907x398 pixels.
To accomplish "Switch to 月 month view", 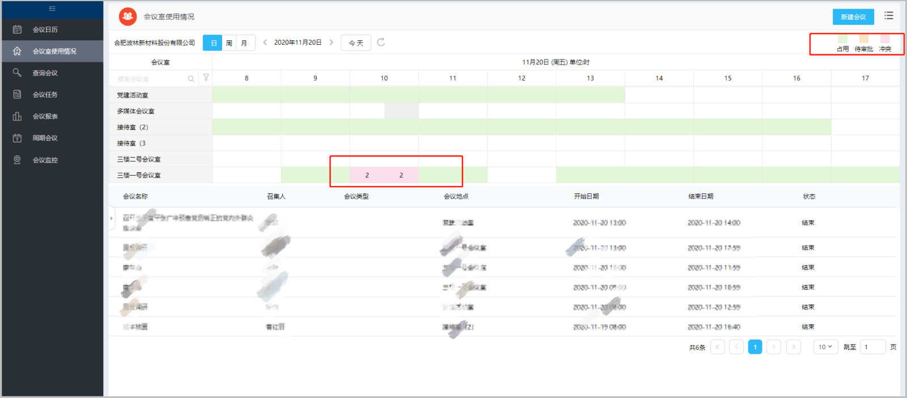I will (245, 43).
